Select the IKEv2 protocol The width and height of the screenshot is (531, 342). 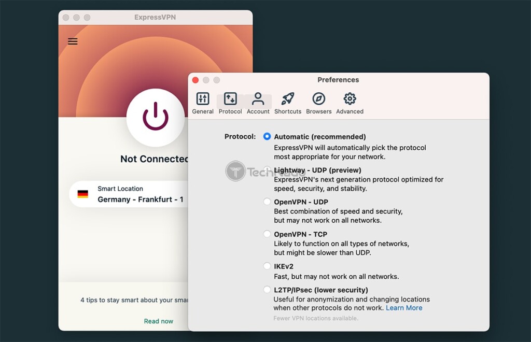[x=267, y=266]
